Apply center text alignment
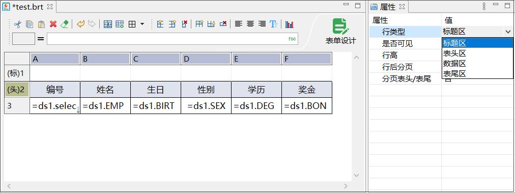Viewport: 515px width, 193px height. coord(250,24)
